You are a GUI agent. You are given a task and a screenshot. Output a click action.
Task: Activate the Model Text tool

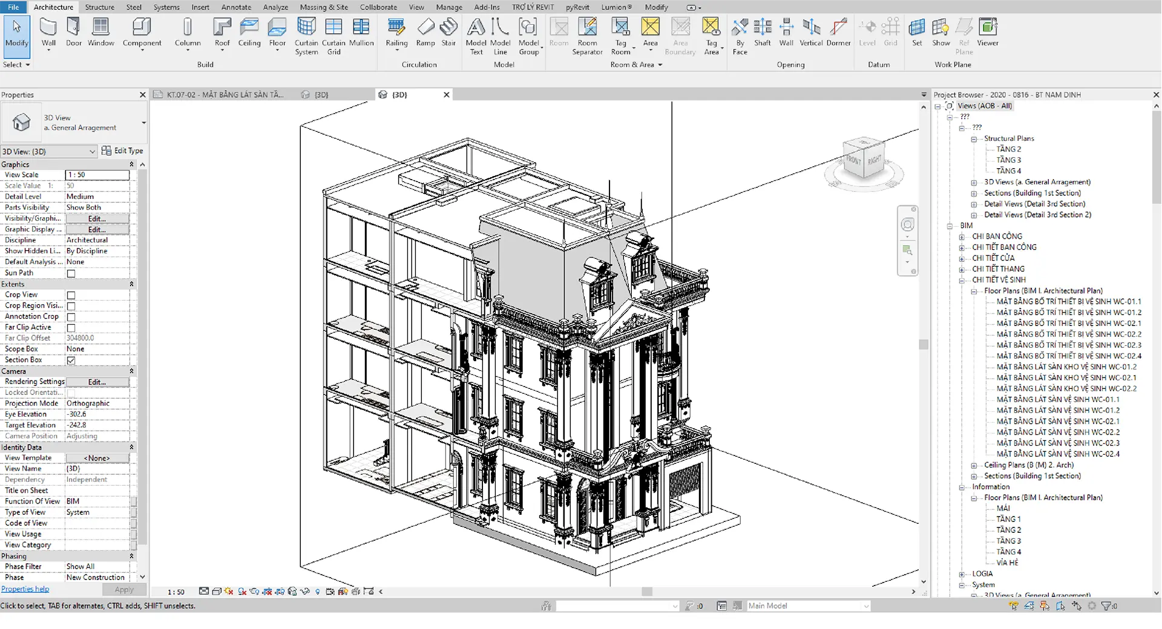click(476, 36)
